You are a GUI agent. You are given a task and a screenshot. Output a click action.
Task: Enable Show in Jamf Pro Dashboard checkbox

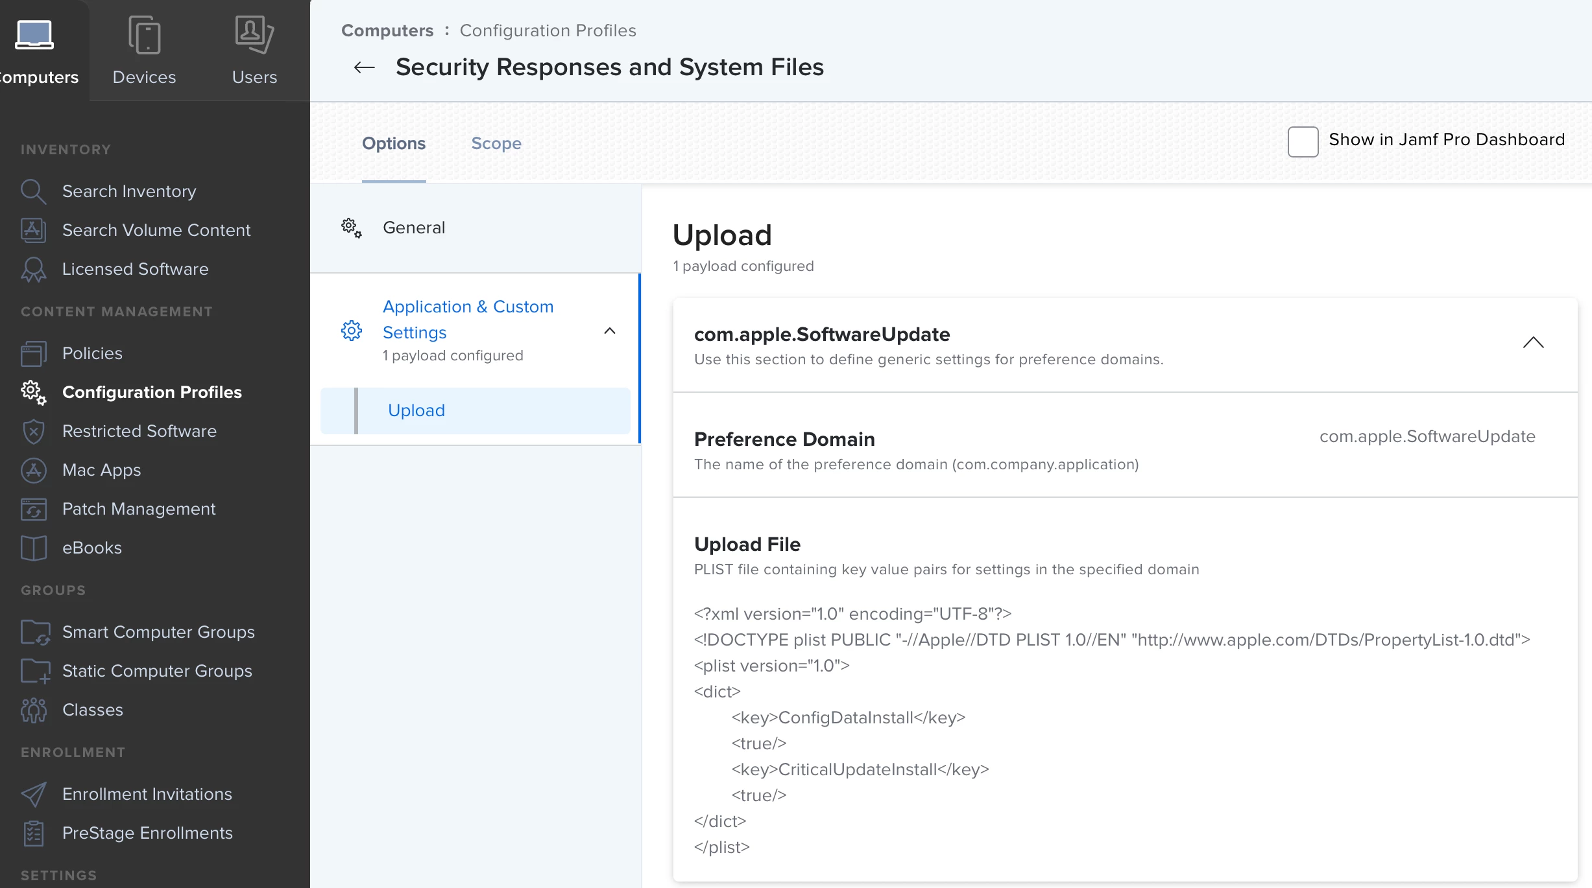(1303, 141)
